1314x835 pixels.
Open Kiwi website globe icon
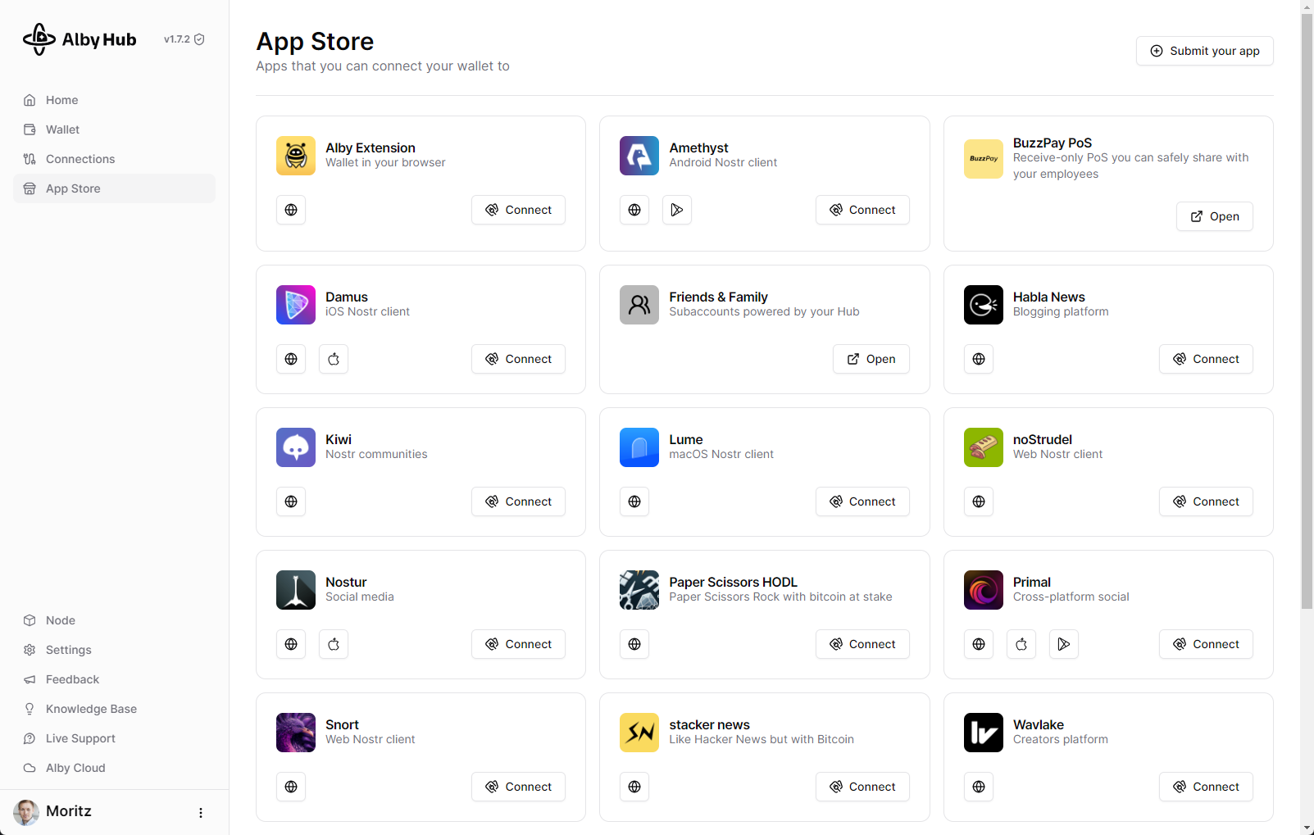pos(291,501)
